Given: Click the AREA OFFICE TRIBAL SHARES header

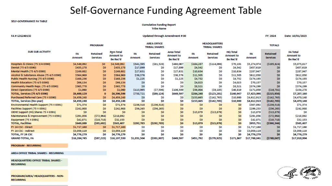Looking at the screenshot, I should click(155, 45).
